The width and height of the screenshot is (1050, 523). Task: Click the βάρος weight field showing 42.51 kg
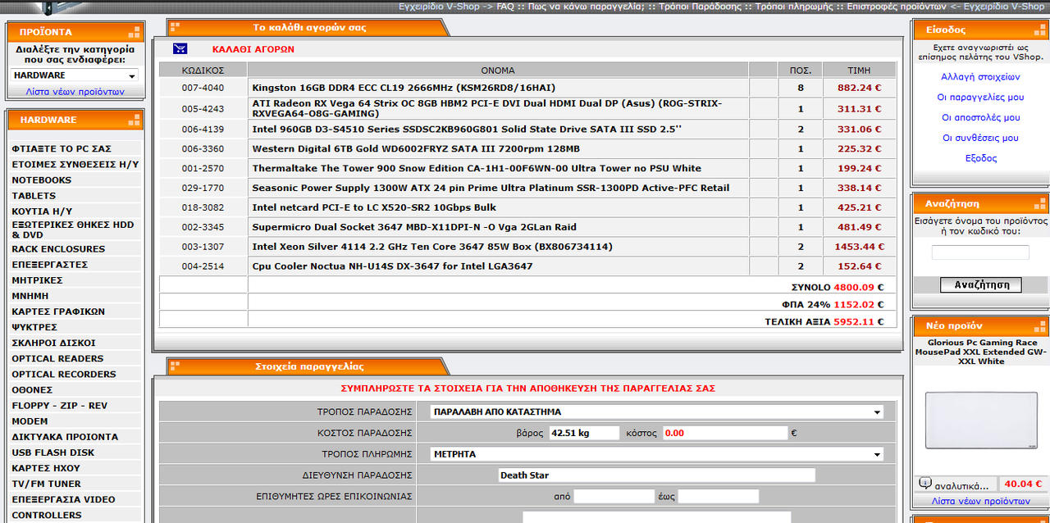[x=584, y=433]
